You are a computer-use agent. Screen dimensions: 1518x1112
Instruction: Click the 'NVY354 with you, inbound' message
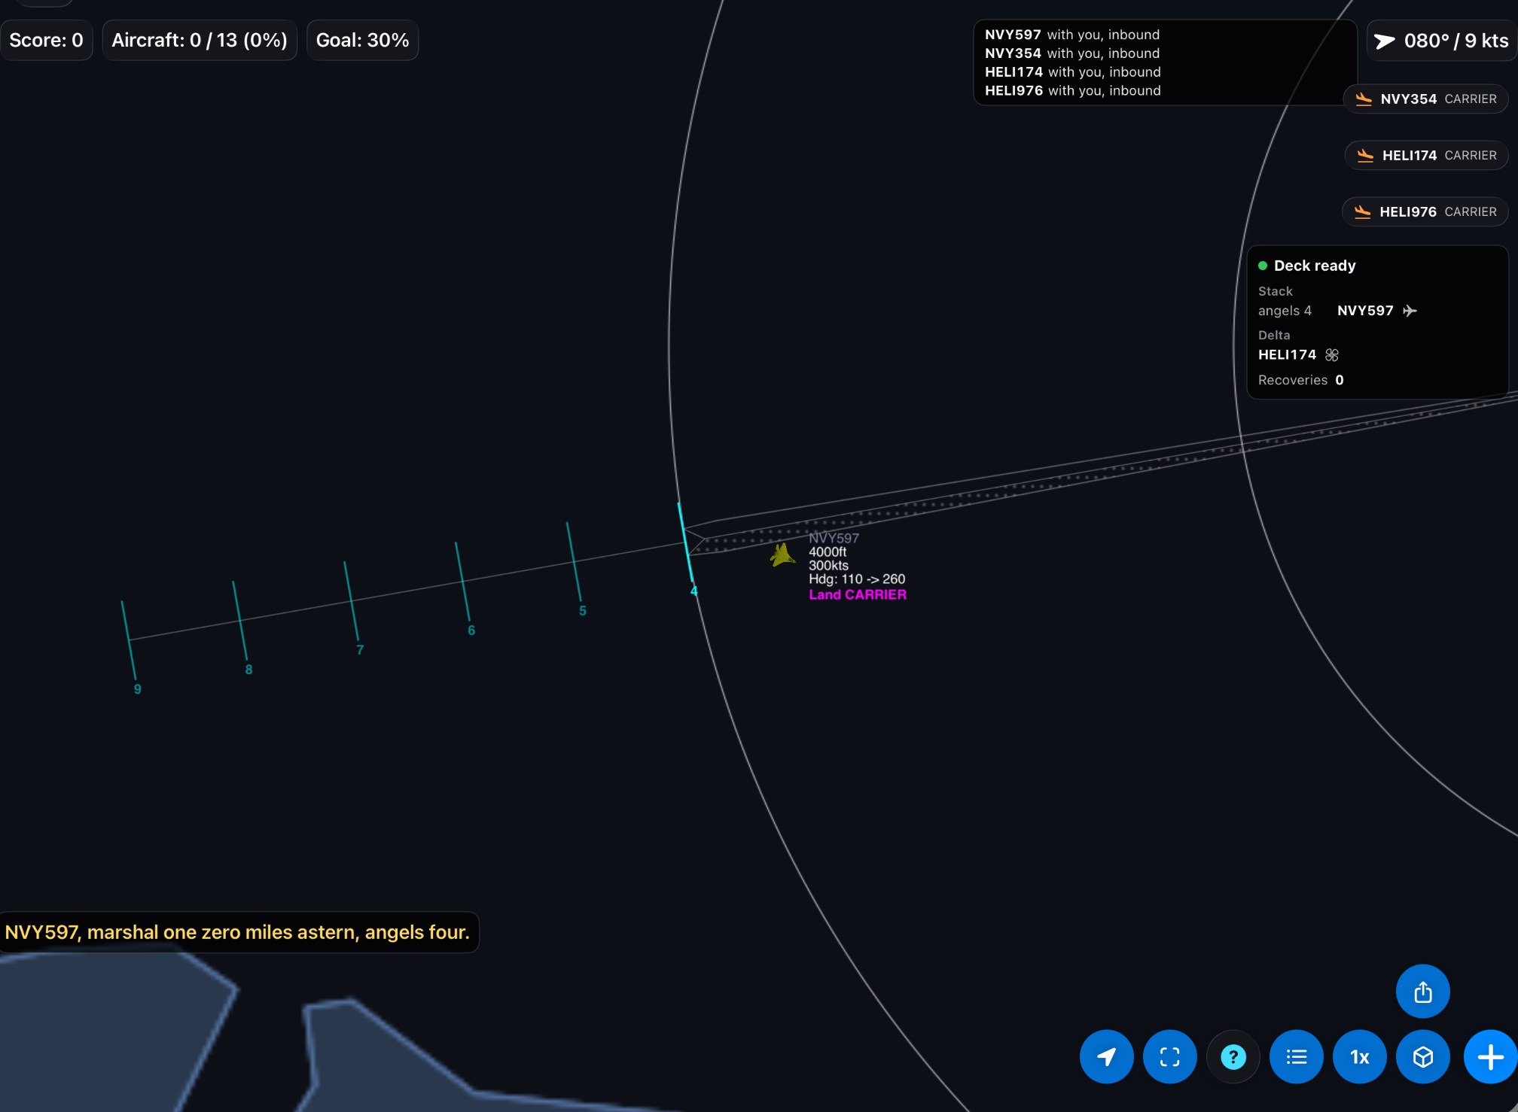[1072, 53]
